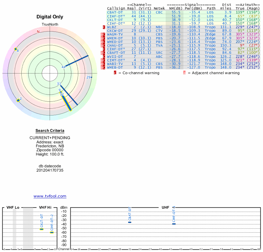Image resolution: width=263 pixels, height=252 pixels.
Task: Pick the channel 29 dot on the radar plot
Action: tap(91, 77)
